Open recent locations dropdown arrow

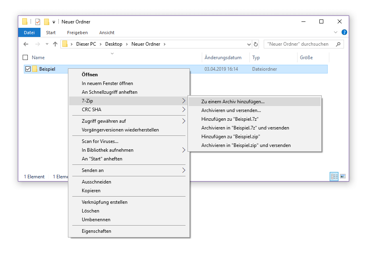click(47, 44)
